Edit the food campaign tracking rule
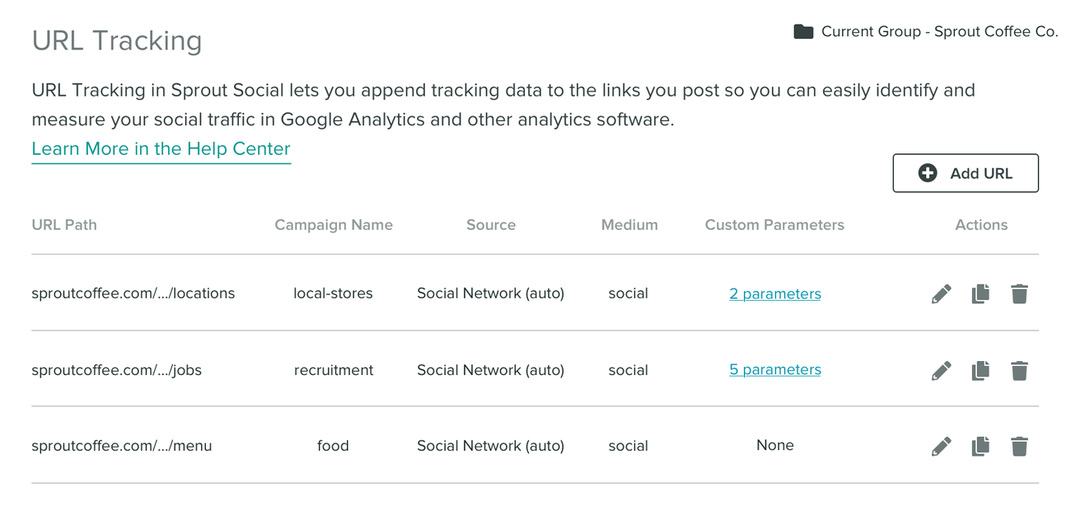This screenshot has width=1071, height=525. coord(941,447)
